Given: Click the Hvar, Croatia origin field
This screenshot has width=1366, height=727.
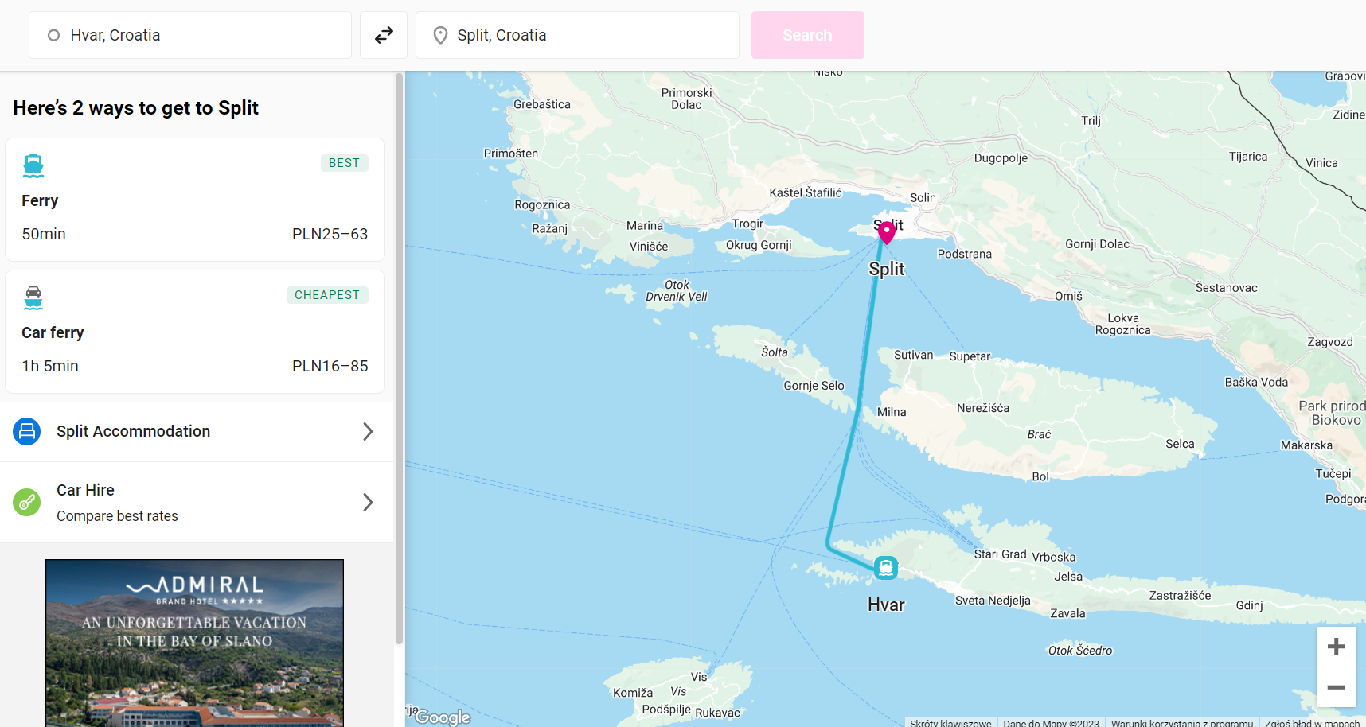Looking at the screenshot, I should 191,35.
